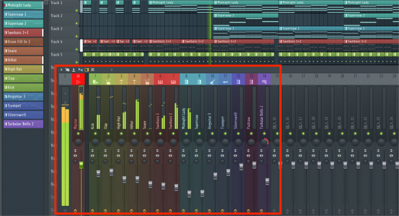Click the Master track header icon

[x=78, y=82]
